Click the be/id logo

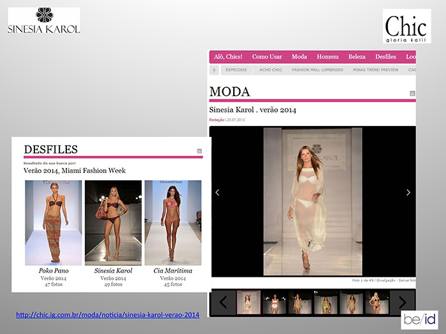[419, 320]
